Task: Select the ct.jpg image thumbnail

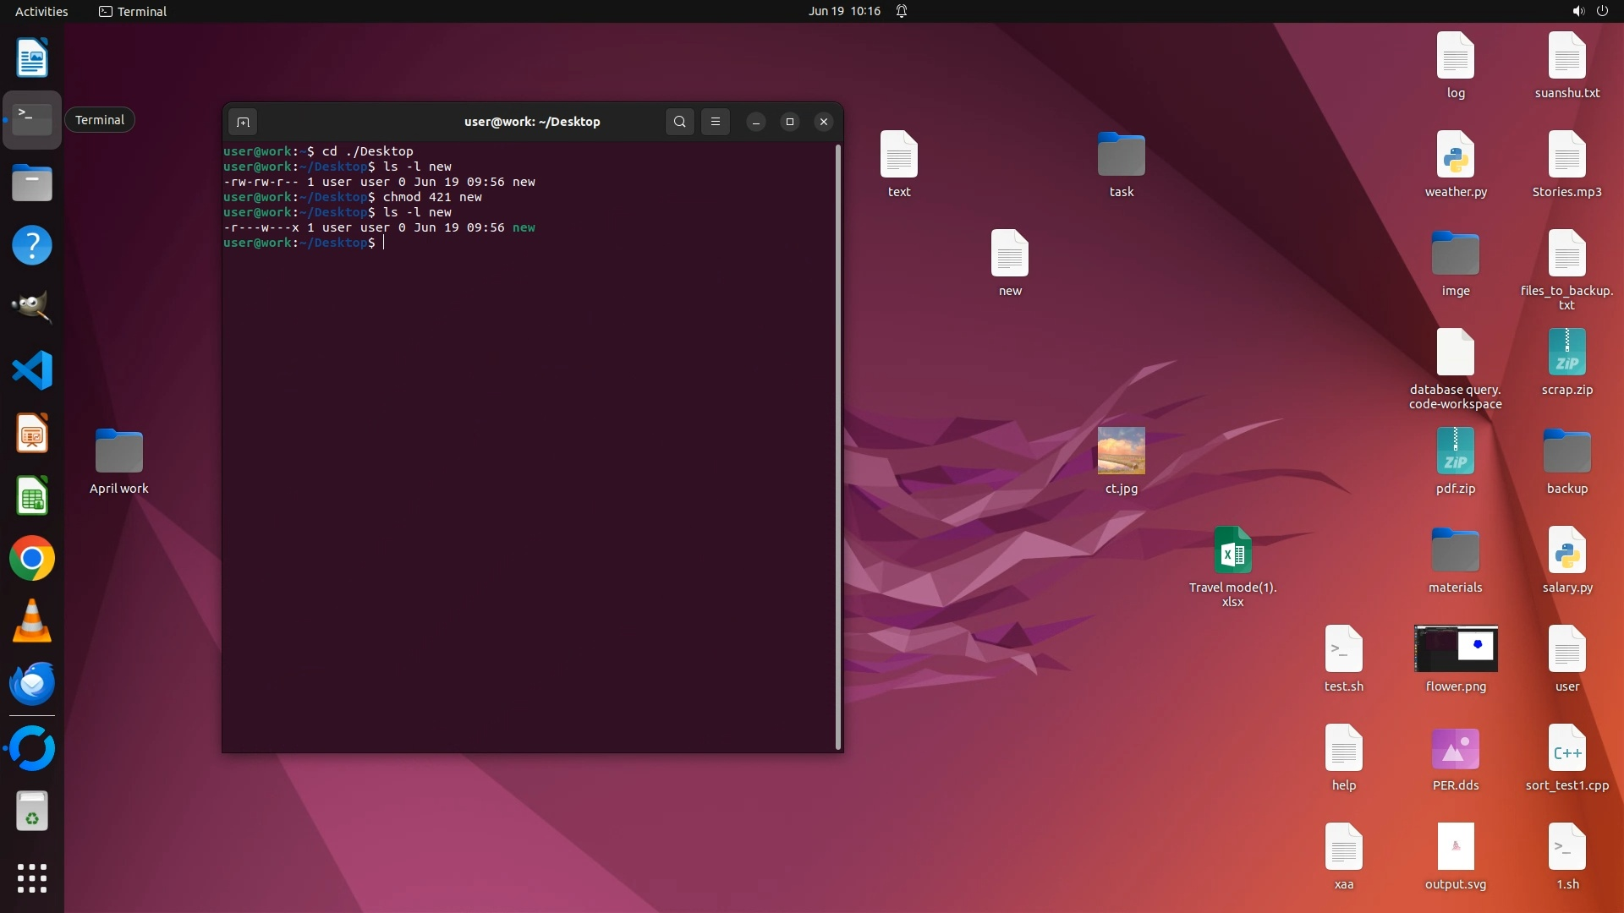Action: click(1121, 451)
